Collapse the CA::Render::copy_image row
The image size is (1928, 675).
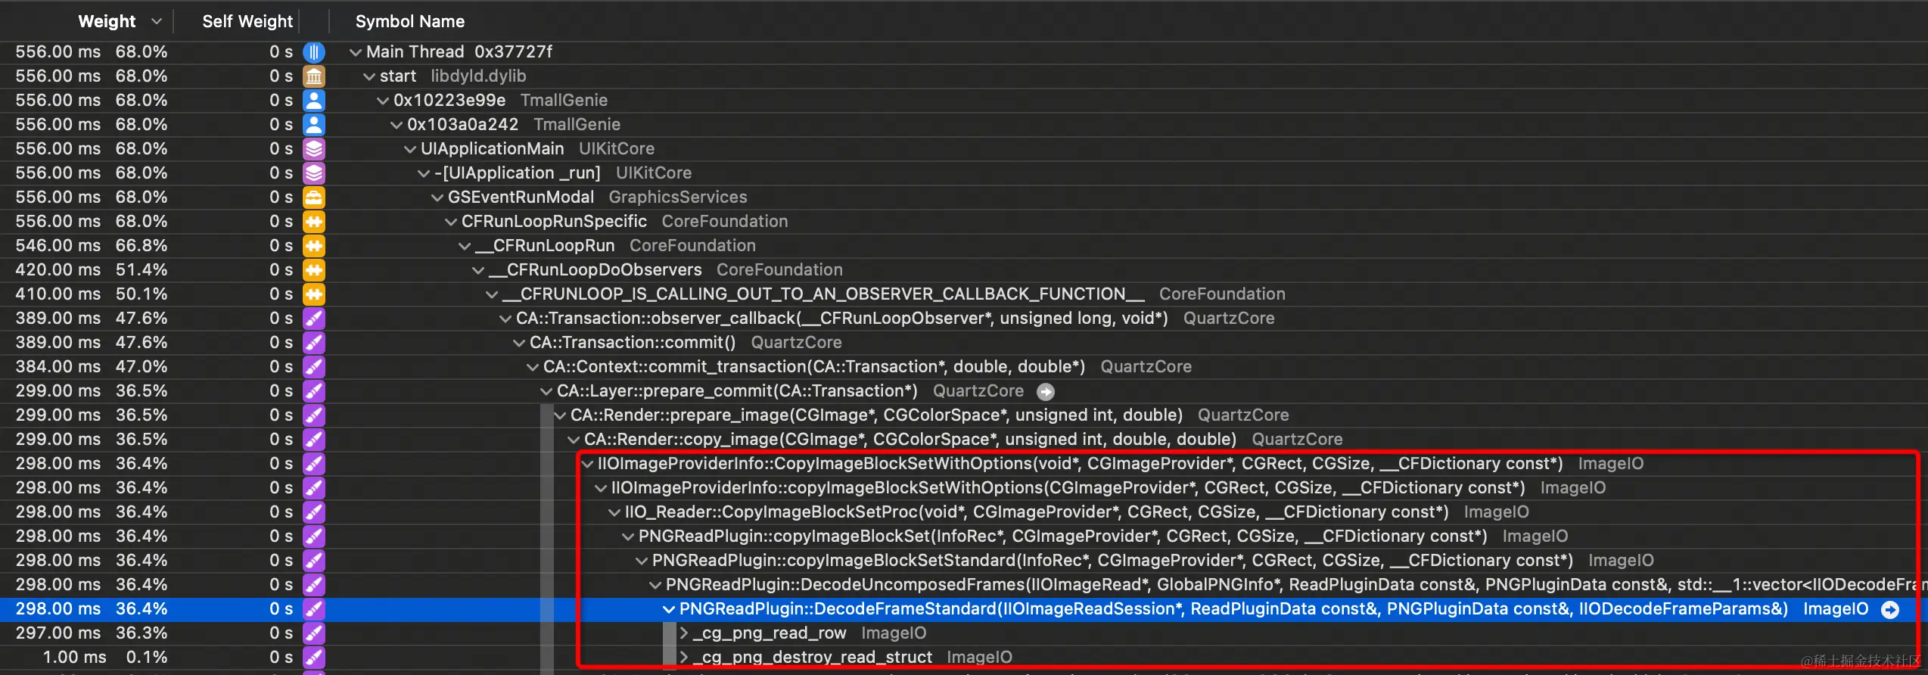pos(573,440)
